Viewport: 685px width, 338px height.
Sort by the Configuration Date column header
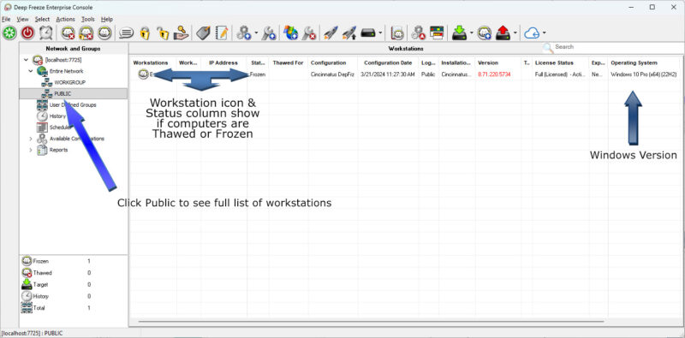(388, 62)
